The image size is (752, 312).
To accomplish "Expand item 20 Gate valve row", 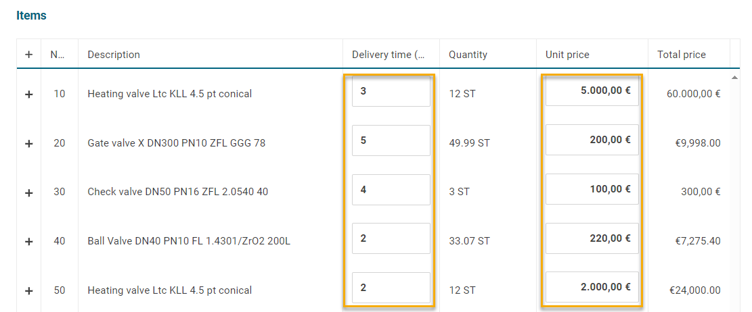I will pos(28,143).
